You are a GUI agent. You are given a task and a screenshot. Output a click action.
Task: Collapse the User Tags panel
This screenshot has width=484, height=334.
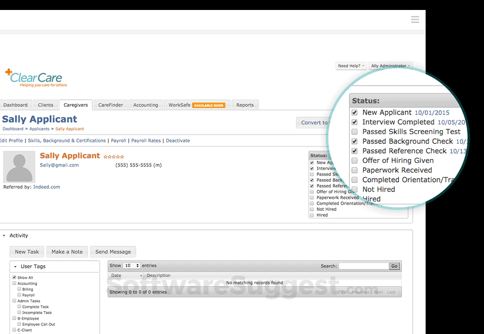pos(16,266)
